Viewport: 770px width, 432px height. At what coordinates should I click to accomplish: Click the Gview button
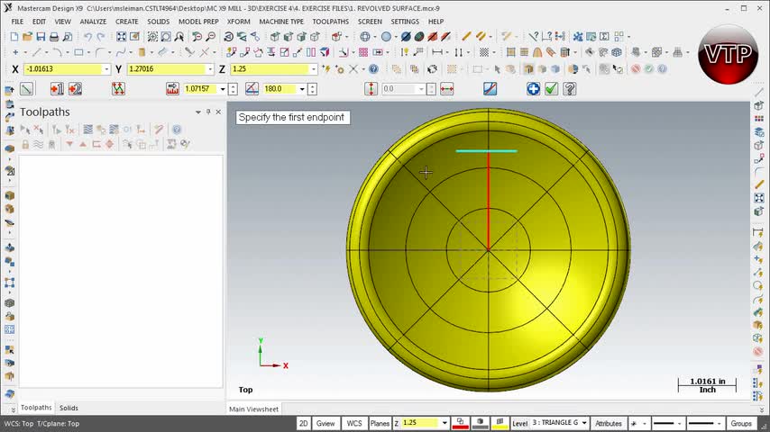(325, 423)
